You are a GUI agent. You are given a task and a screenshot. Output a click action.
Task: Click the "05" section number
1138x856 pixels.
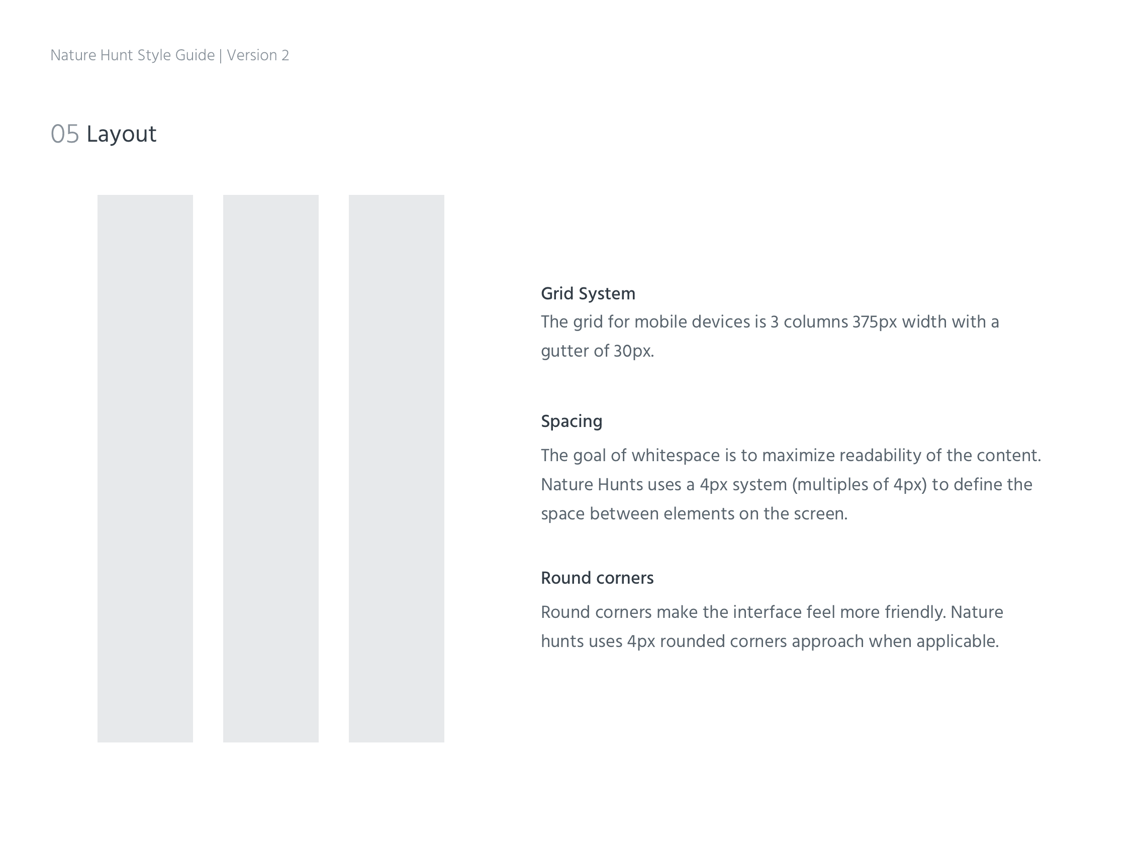point(65,134)
